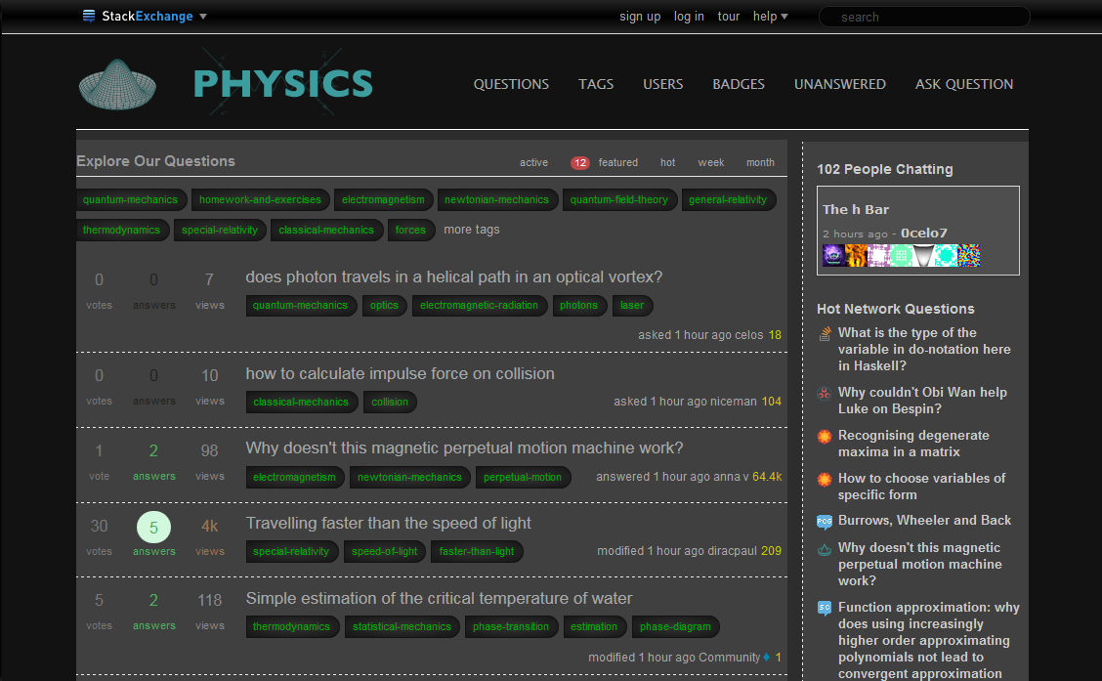Screen dimensions: 1102x681
Task: Open the question Travelling faster than the speed of light
Action: pos(388,524)
